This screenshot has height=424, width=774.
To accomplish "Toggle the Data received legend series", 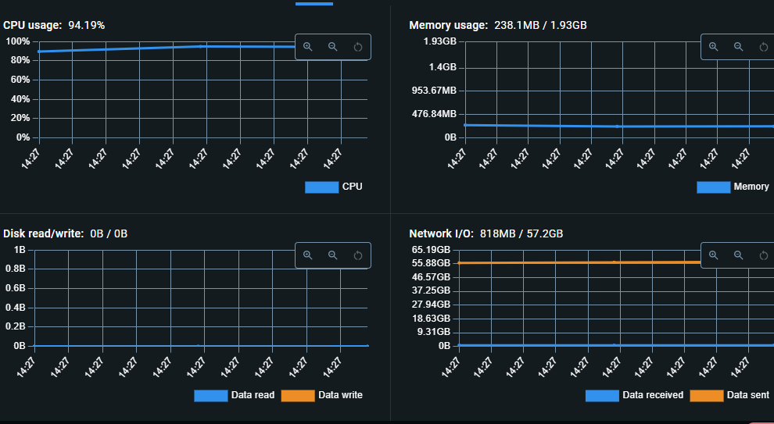I will click(x=634, y=395).
